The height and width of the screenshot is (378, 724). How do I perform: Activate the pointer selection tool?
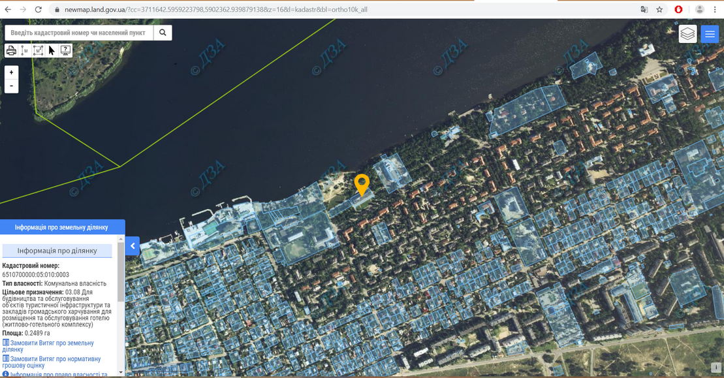point(52,50)
